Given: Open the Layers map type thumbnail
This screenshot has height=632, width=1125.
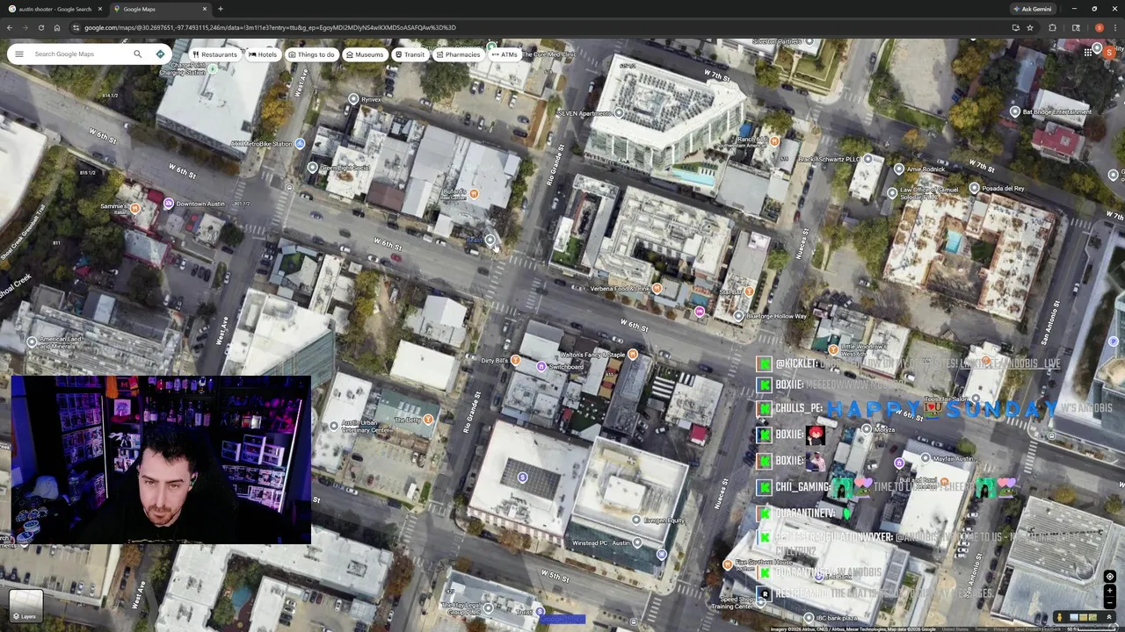Looking at the screenshot, I should point(25,605).
